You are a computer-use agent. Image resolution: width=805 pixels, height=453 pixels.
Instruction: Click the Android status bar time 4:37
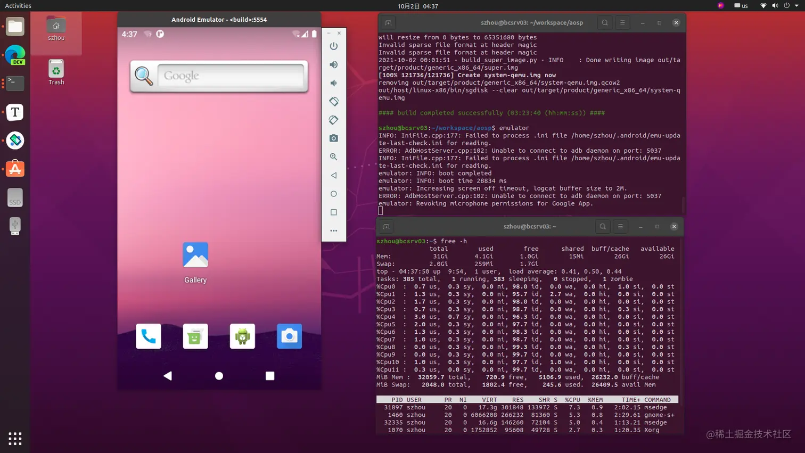coord(129,34)
